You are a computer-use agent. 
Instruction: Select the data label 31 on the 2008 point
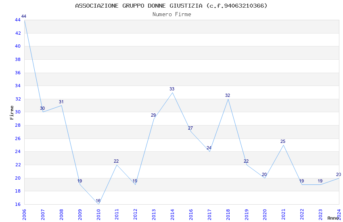[61, 102]
